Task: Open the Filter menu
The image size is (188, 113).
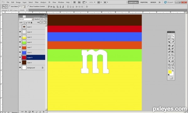Action: click(37, 2)
